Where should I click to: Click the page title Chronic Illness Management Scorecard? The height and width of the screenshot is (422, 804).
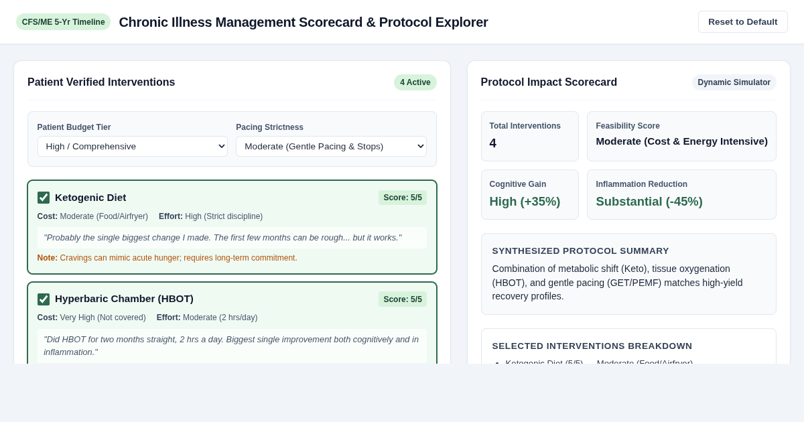pyautogui.click(x=304, y=22)
